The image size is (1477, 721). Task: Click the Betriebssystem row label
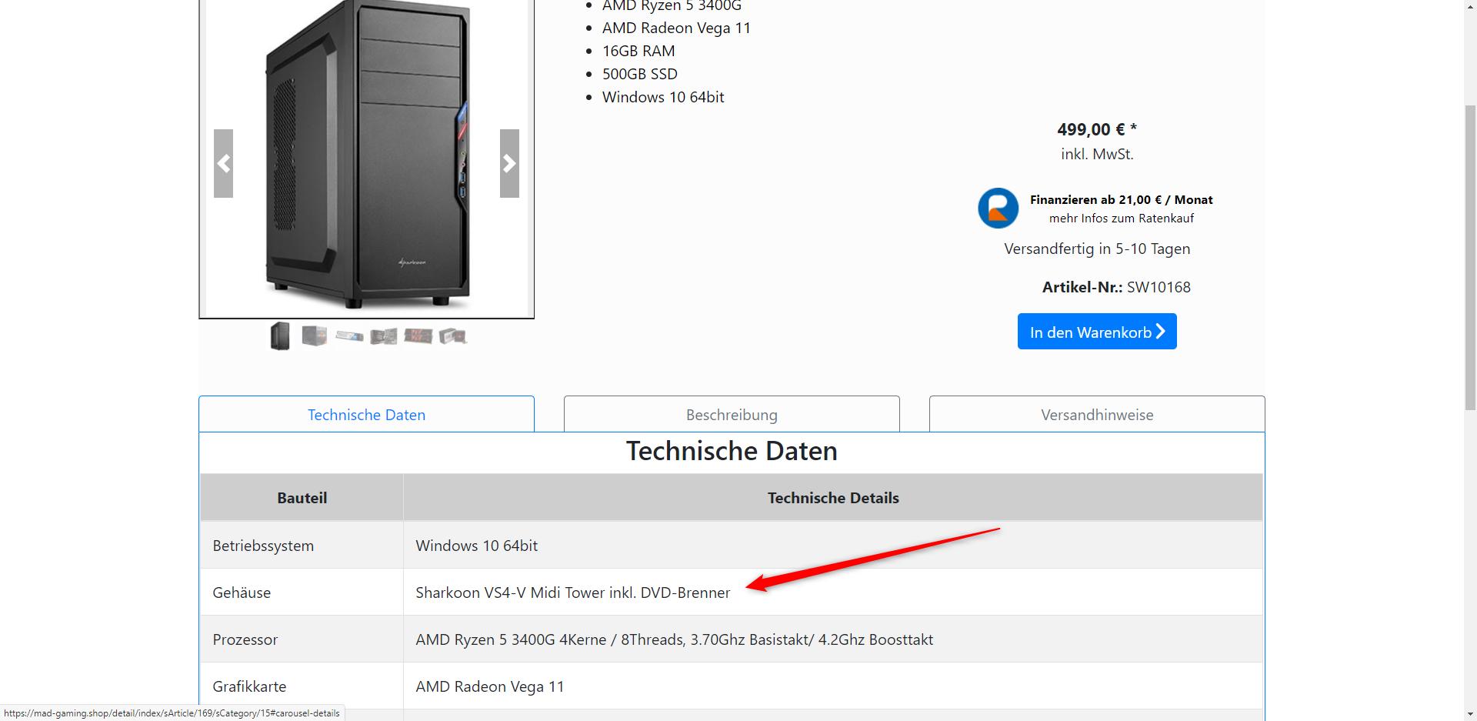(x=263, y=546)
